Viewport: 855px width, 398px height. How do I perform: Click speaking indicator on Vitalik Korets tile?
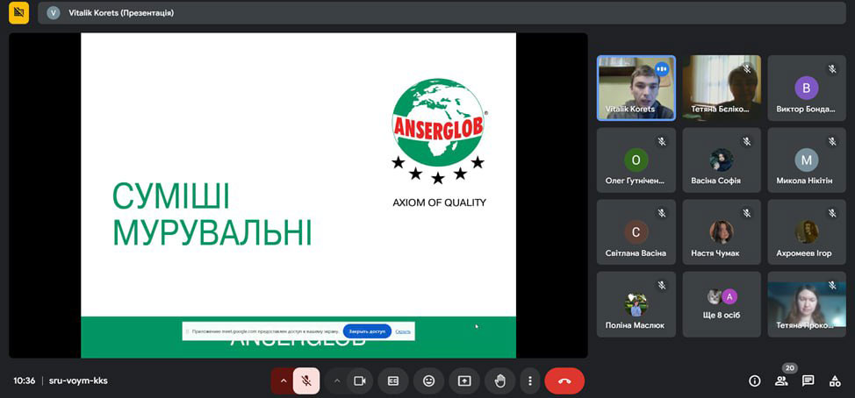[x=662, y=69]
